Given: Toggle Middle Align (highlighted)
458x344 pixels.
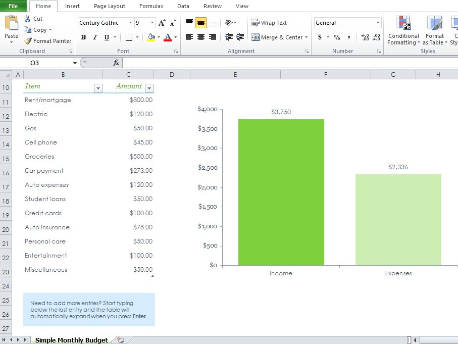Looking at the screenshot, I should (x=201, y=23).
